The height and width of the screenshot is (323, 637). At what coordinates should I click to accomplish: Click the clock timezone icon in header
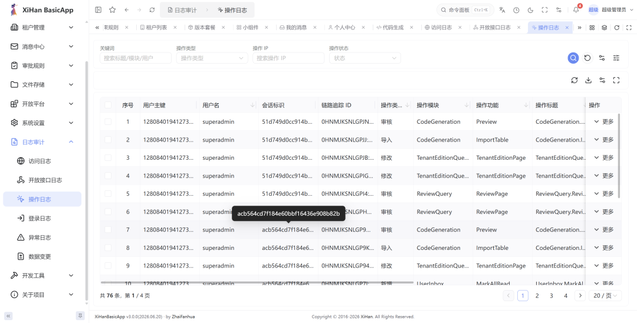pyautogui.click(x=516, y=10)
